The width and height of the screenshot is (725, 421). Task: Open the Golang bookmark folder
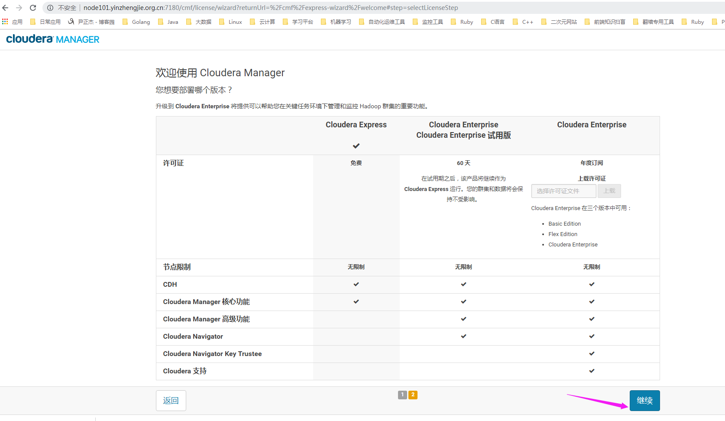pos(136,22)
